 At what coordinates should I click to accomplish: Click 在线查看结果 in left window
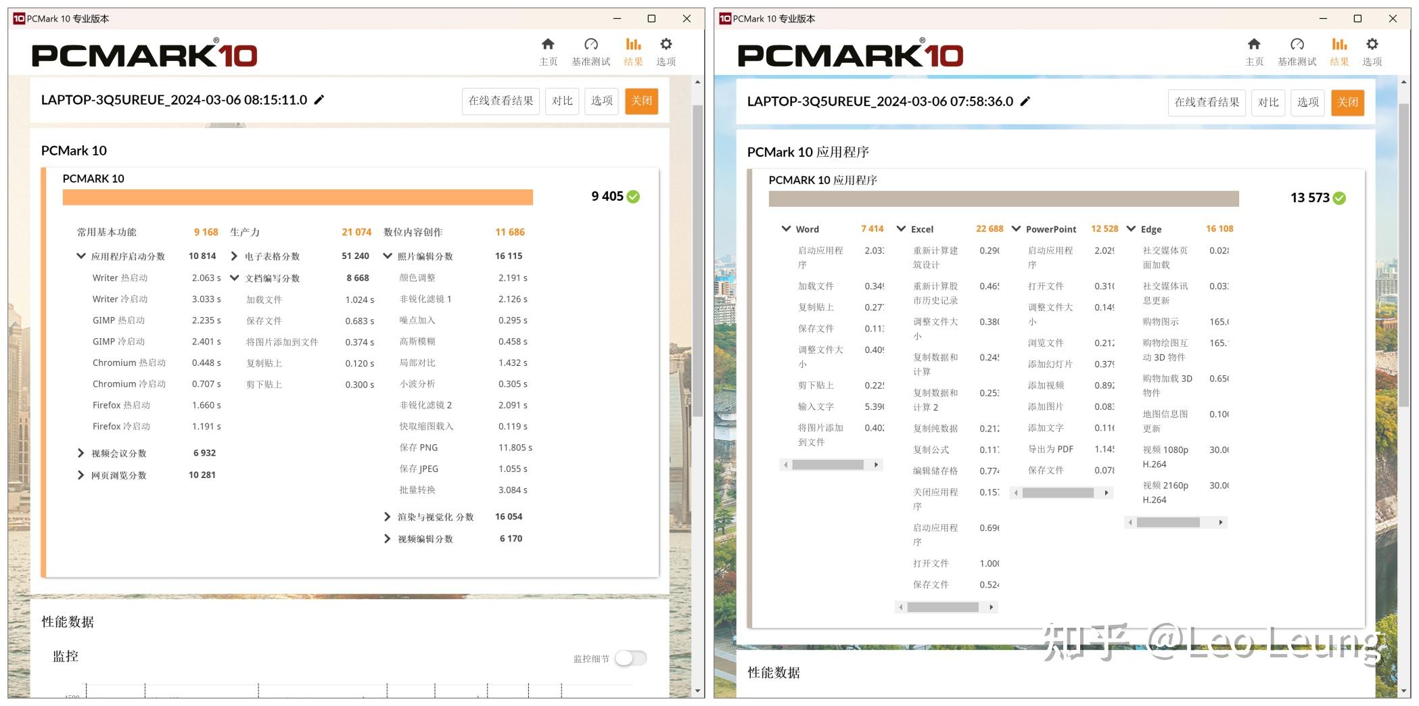tap(501, 101)
